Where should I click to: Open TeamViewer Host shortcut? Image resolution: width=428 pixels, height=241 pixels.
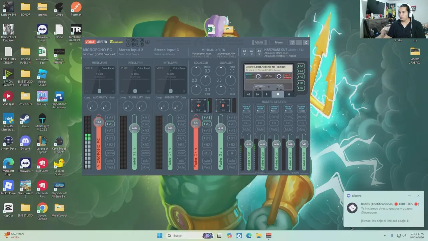pyautogui.click(x=42, y=33)
